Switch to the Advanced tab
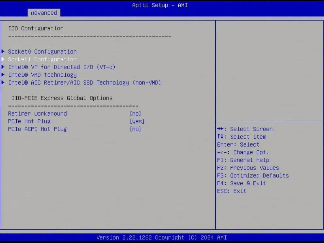This screenshot has width=324, height=243. [44, 13]
